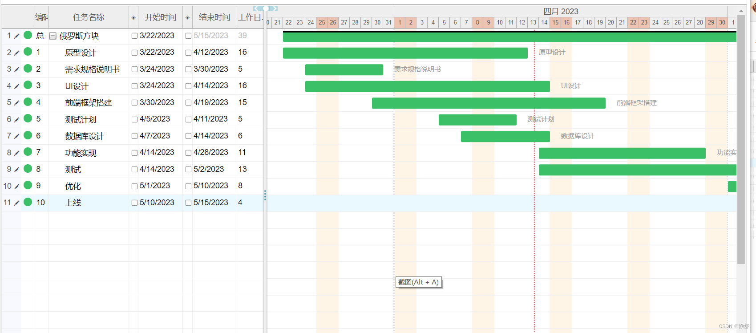Viewport: 756px width, 333px height.
Task: Click the 四月 2023 month header
Action: point(561,11)
